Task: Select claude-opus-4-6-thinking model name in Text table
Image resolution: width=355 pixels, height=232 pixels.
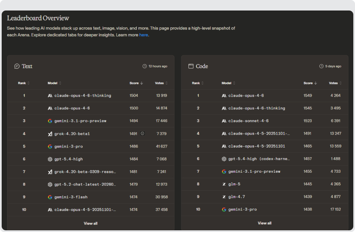Action: tap(83, 96)
